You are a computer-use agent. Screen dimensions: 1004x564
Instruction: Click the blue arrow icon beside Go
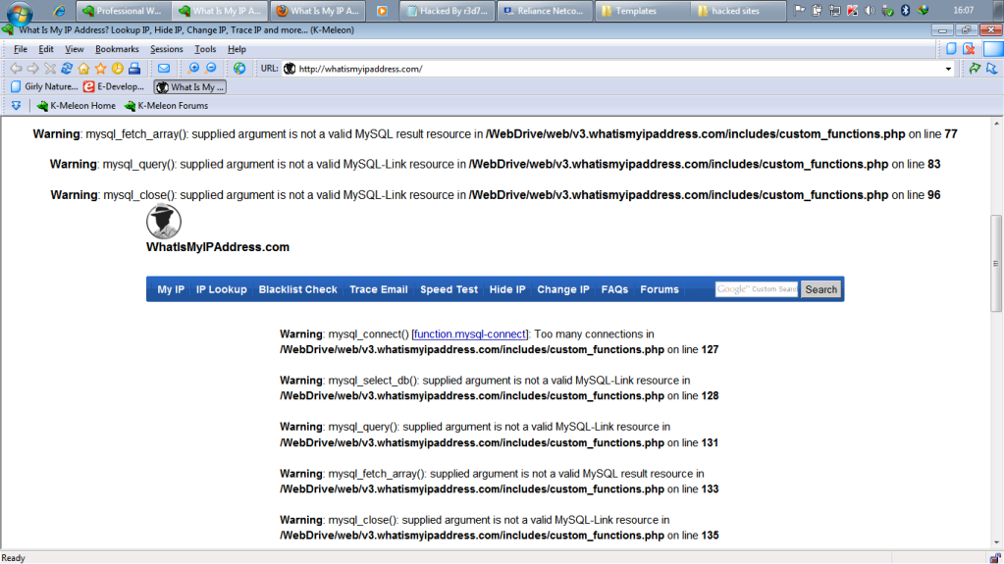pyautogui.click(x=992, y=69)
